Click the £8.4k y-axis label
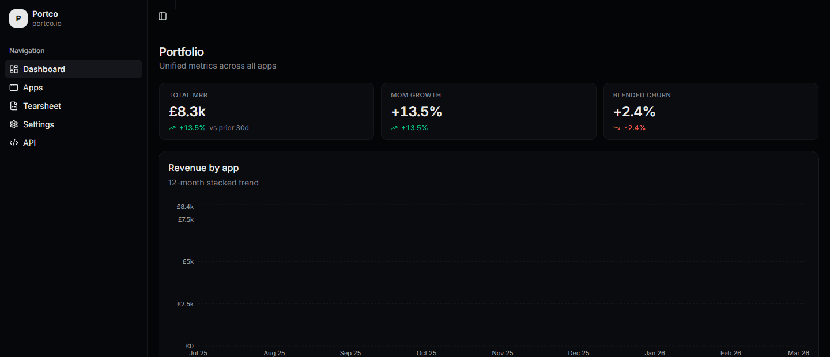Screen dimensions: 830x357 185,207
